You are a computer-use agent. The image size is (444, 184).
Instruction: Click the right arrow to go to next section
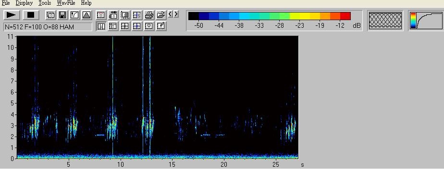click(176, 13)
